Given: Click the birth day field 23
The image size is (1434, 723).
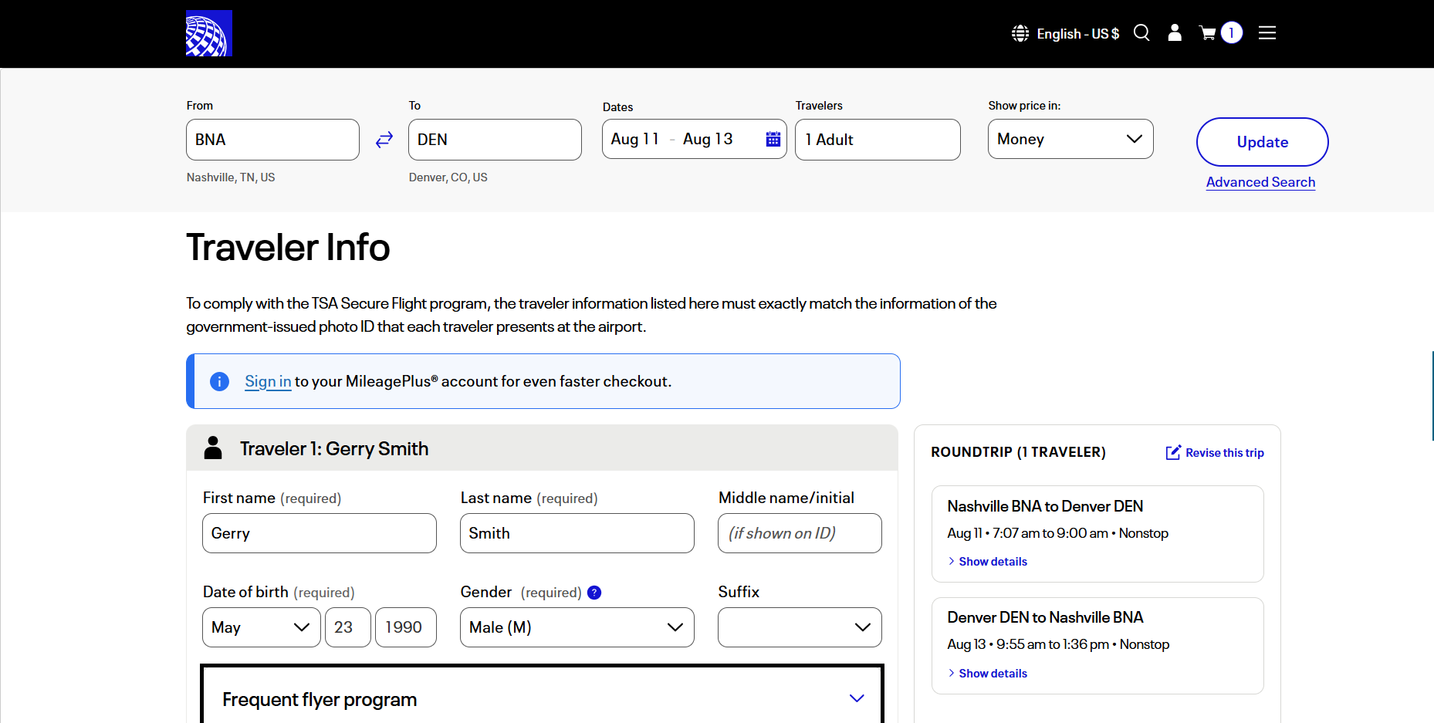Looking at the screenshot, I should pos(348,627).
